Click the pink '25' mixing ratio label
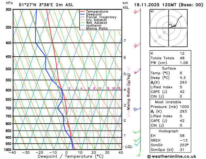Screen dimensions: 206x159 (x=119, y=88)
